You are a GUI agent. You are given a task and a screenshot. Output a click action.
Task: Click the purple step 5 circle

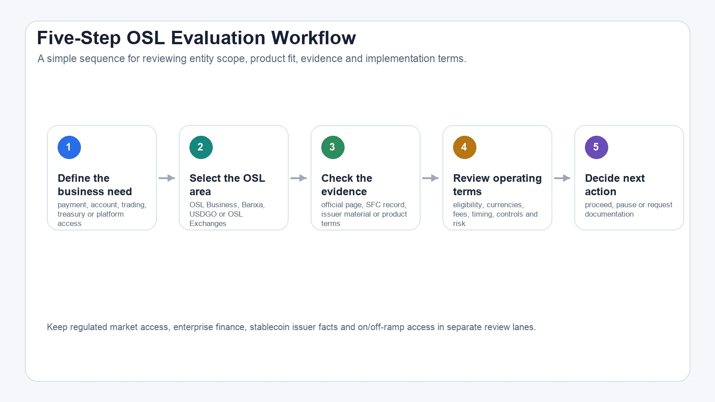[597, 147]
